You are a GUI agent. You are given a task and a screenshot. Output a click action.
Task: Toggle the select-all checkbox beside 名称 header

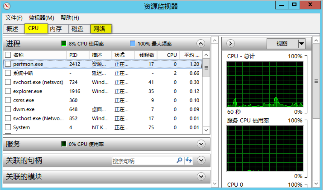click(8, 55)
